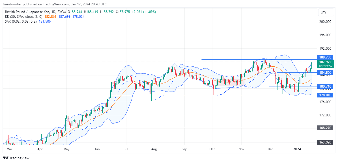This screenshot has height=163, width=338.
Task: Select the 168.270 price level label
Action: pyautogui.click(x=326, y=128)
